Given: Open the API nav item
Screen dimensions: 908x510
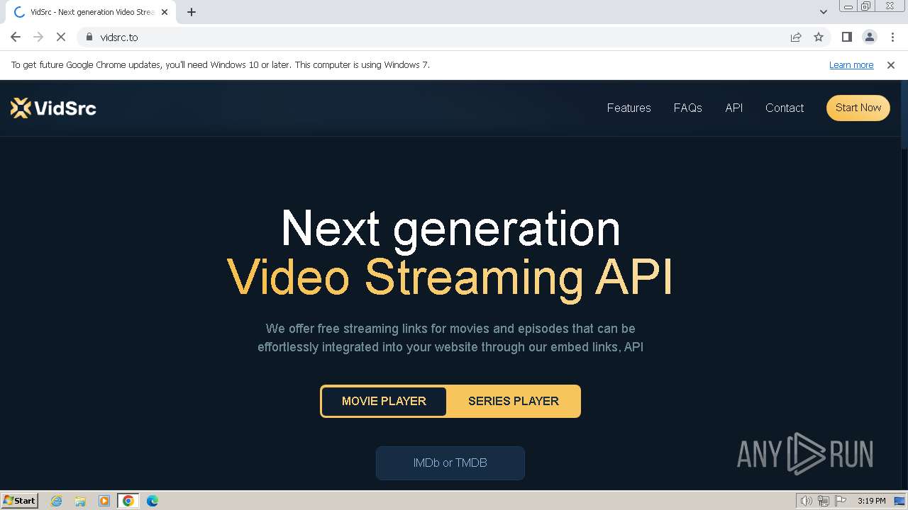Looking at the screenshot, I should click(734, 108).
